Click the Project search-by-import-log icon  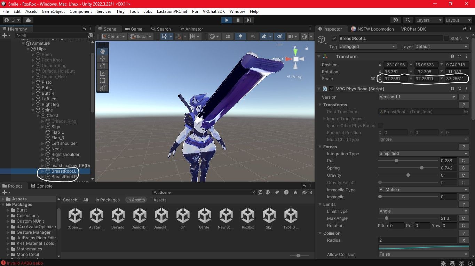pyautogui.click(x=286, y=192)
